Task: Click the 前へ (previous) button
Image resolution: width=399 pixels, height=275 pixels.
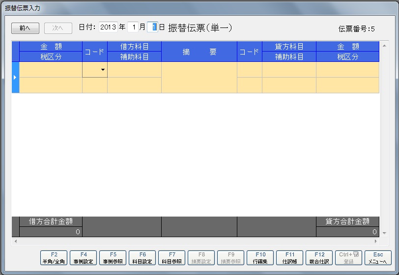Action: pyautogui.click(x=25, y=28)
